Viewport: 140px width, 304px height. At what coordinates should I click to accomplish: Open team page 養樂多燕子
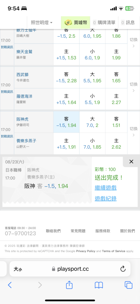pos(26,141)
